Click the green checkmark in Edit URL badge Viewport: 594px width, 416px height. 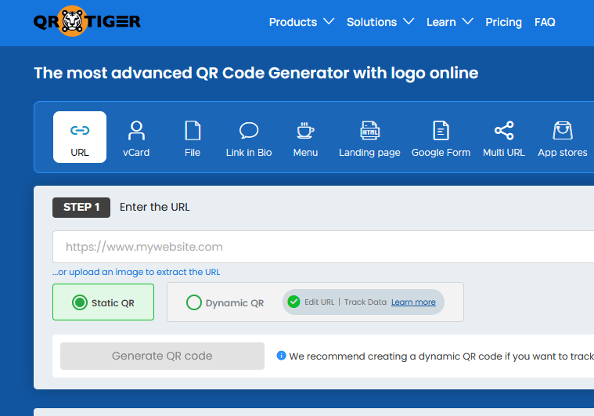point(293,302)
